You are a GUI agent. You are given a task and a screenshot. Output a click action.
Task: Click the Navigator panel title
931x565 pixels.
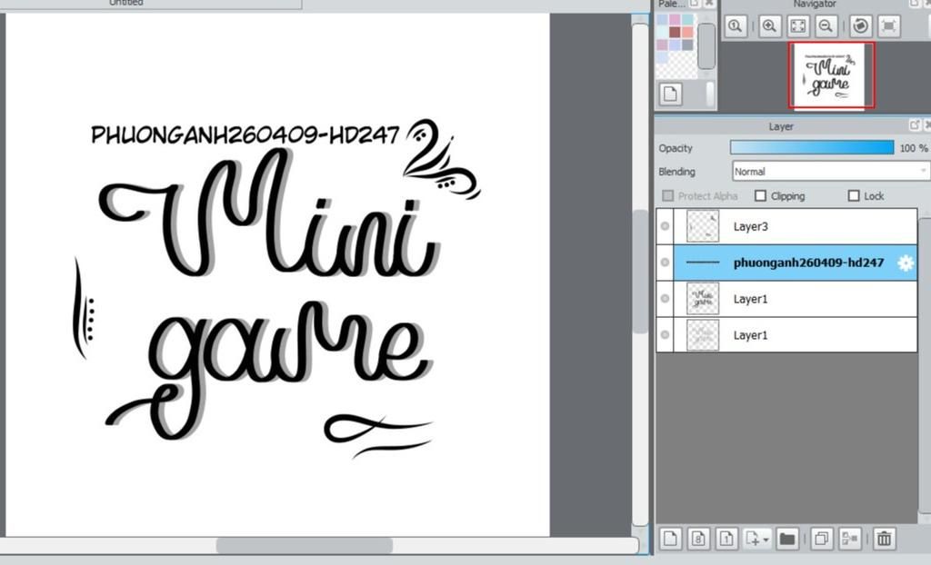pyautogui.click(x=815, y=5)
